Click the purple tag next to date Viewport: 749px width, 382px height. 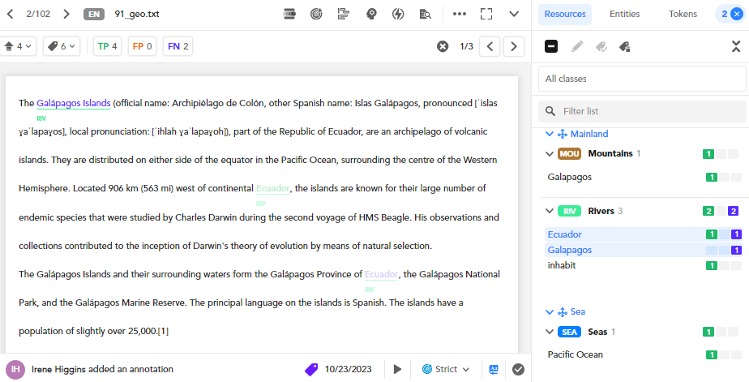[x=310, y=369]
